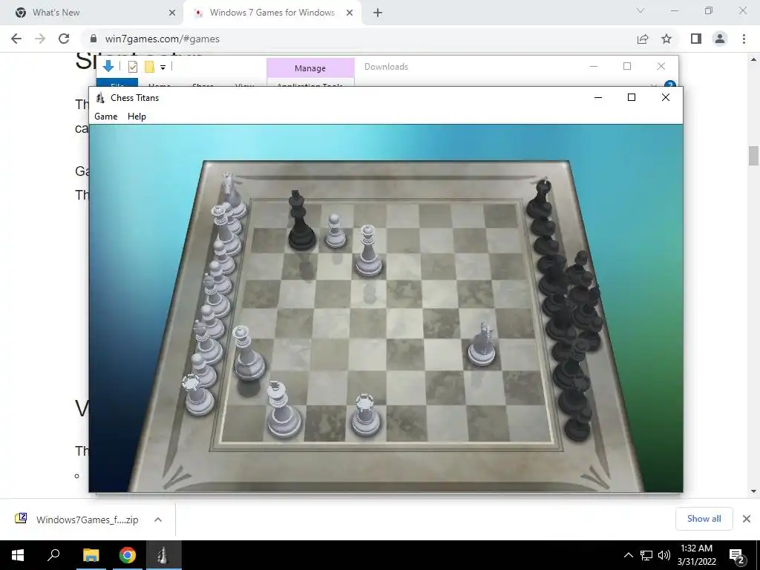
Task: Go forward in Chrome
Action: (40, 39)
